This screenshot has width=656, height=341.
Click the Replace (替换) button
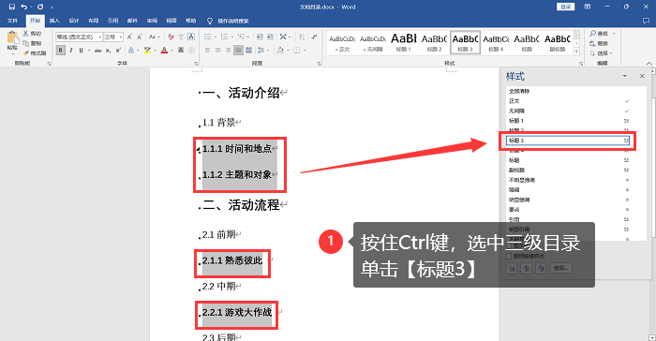599,43
